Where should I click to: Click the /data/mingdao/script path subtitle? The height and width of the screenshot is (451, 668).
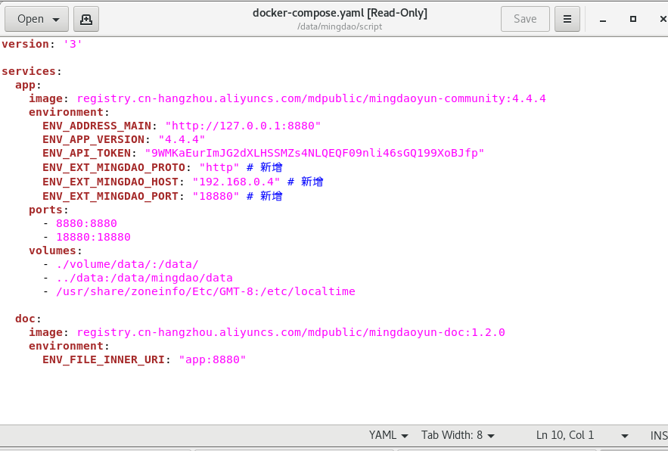[340, 26]
